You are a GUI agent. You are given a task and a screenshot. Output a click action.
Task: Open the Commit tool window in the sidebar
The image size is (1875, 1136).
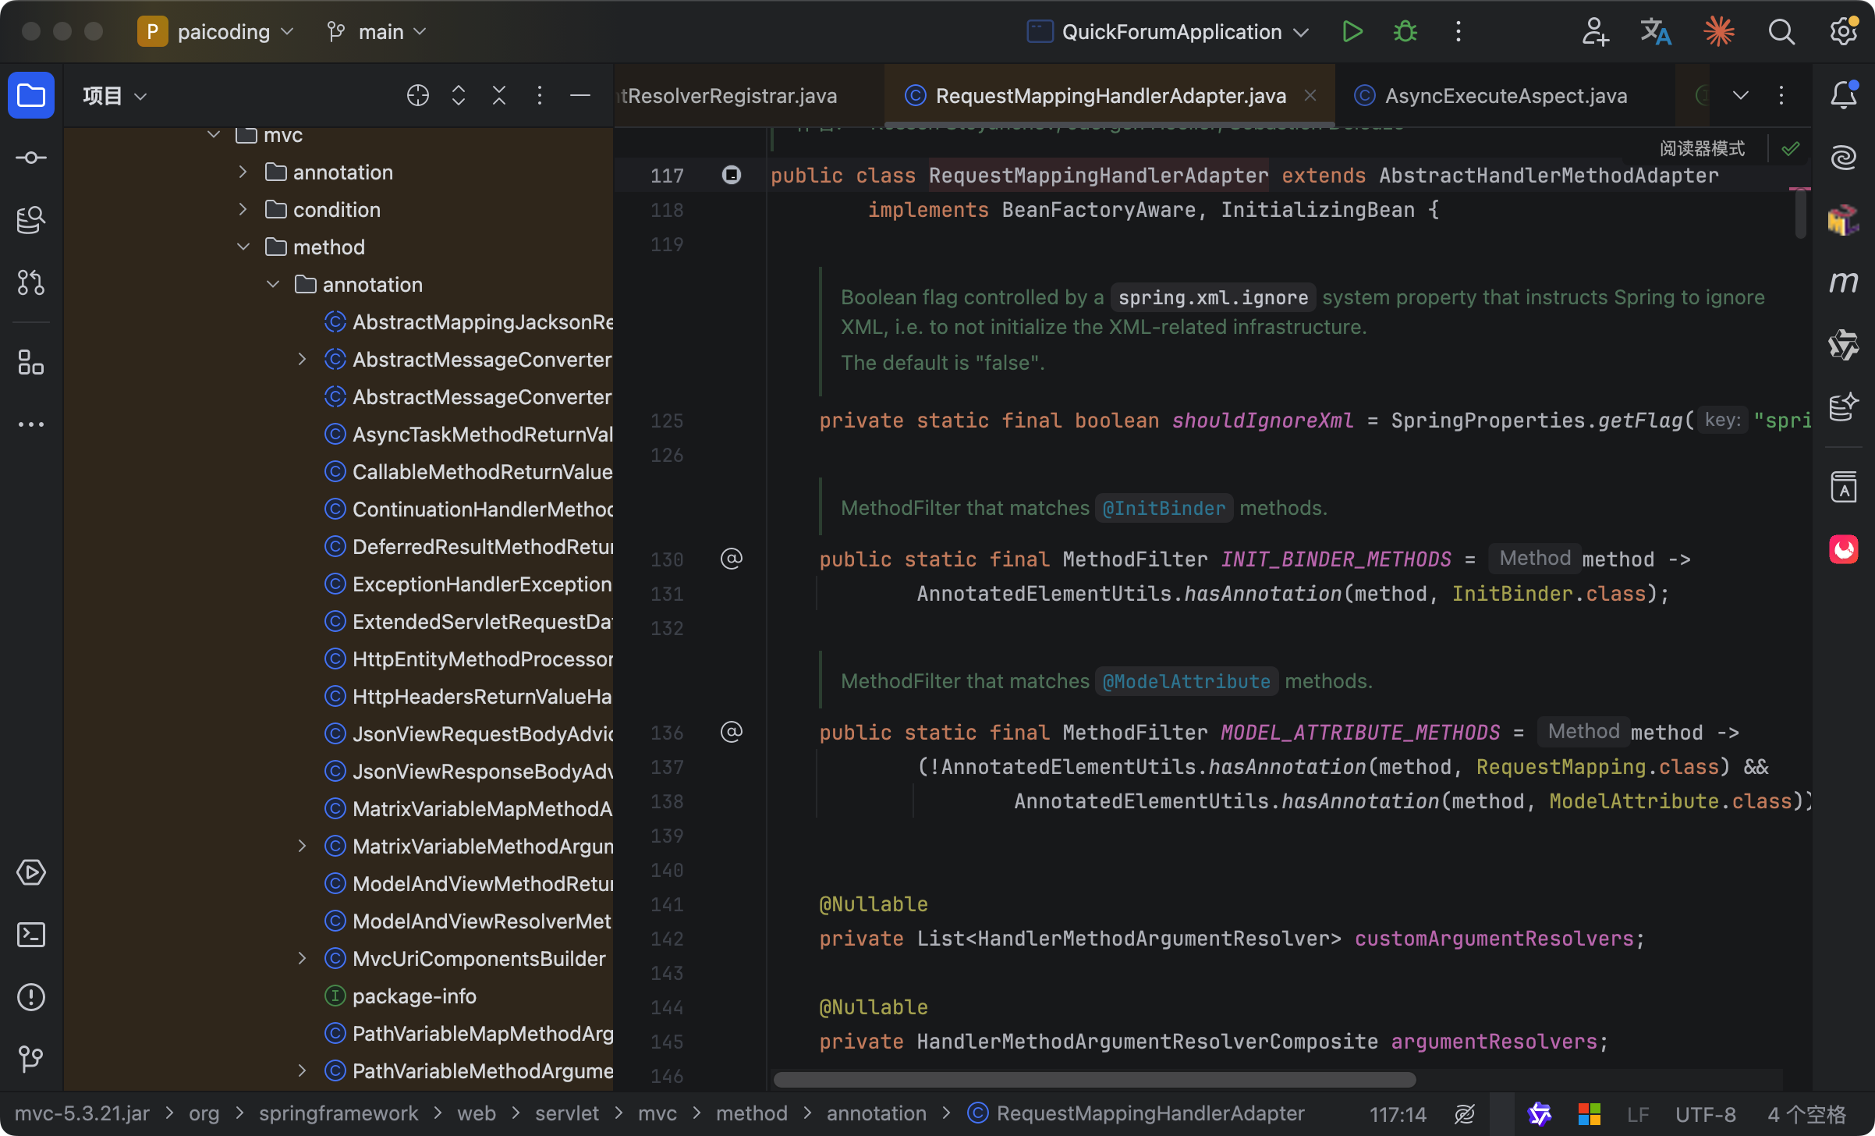coord(30,158)
